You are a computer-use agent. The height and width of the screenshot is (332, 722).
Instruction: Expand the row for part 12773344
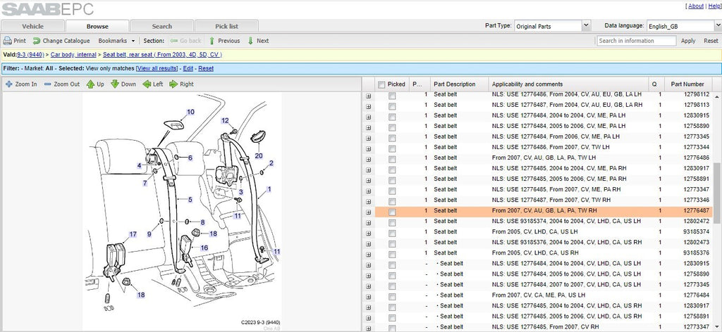[368, 148]
